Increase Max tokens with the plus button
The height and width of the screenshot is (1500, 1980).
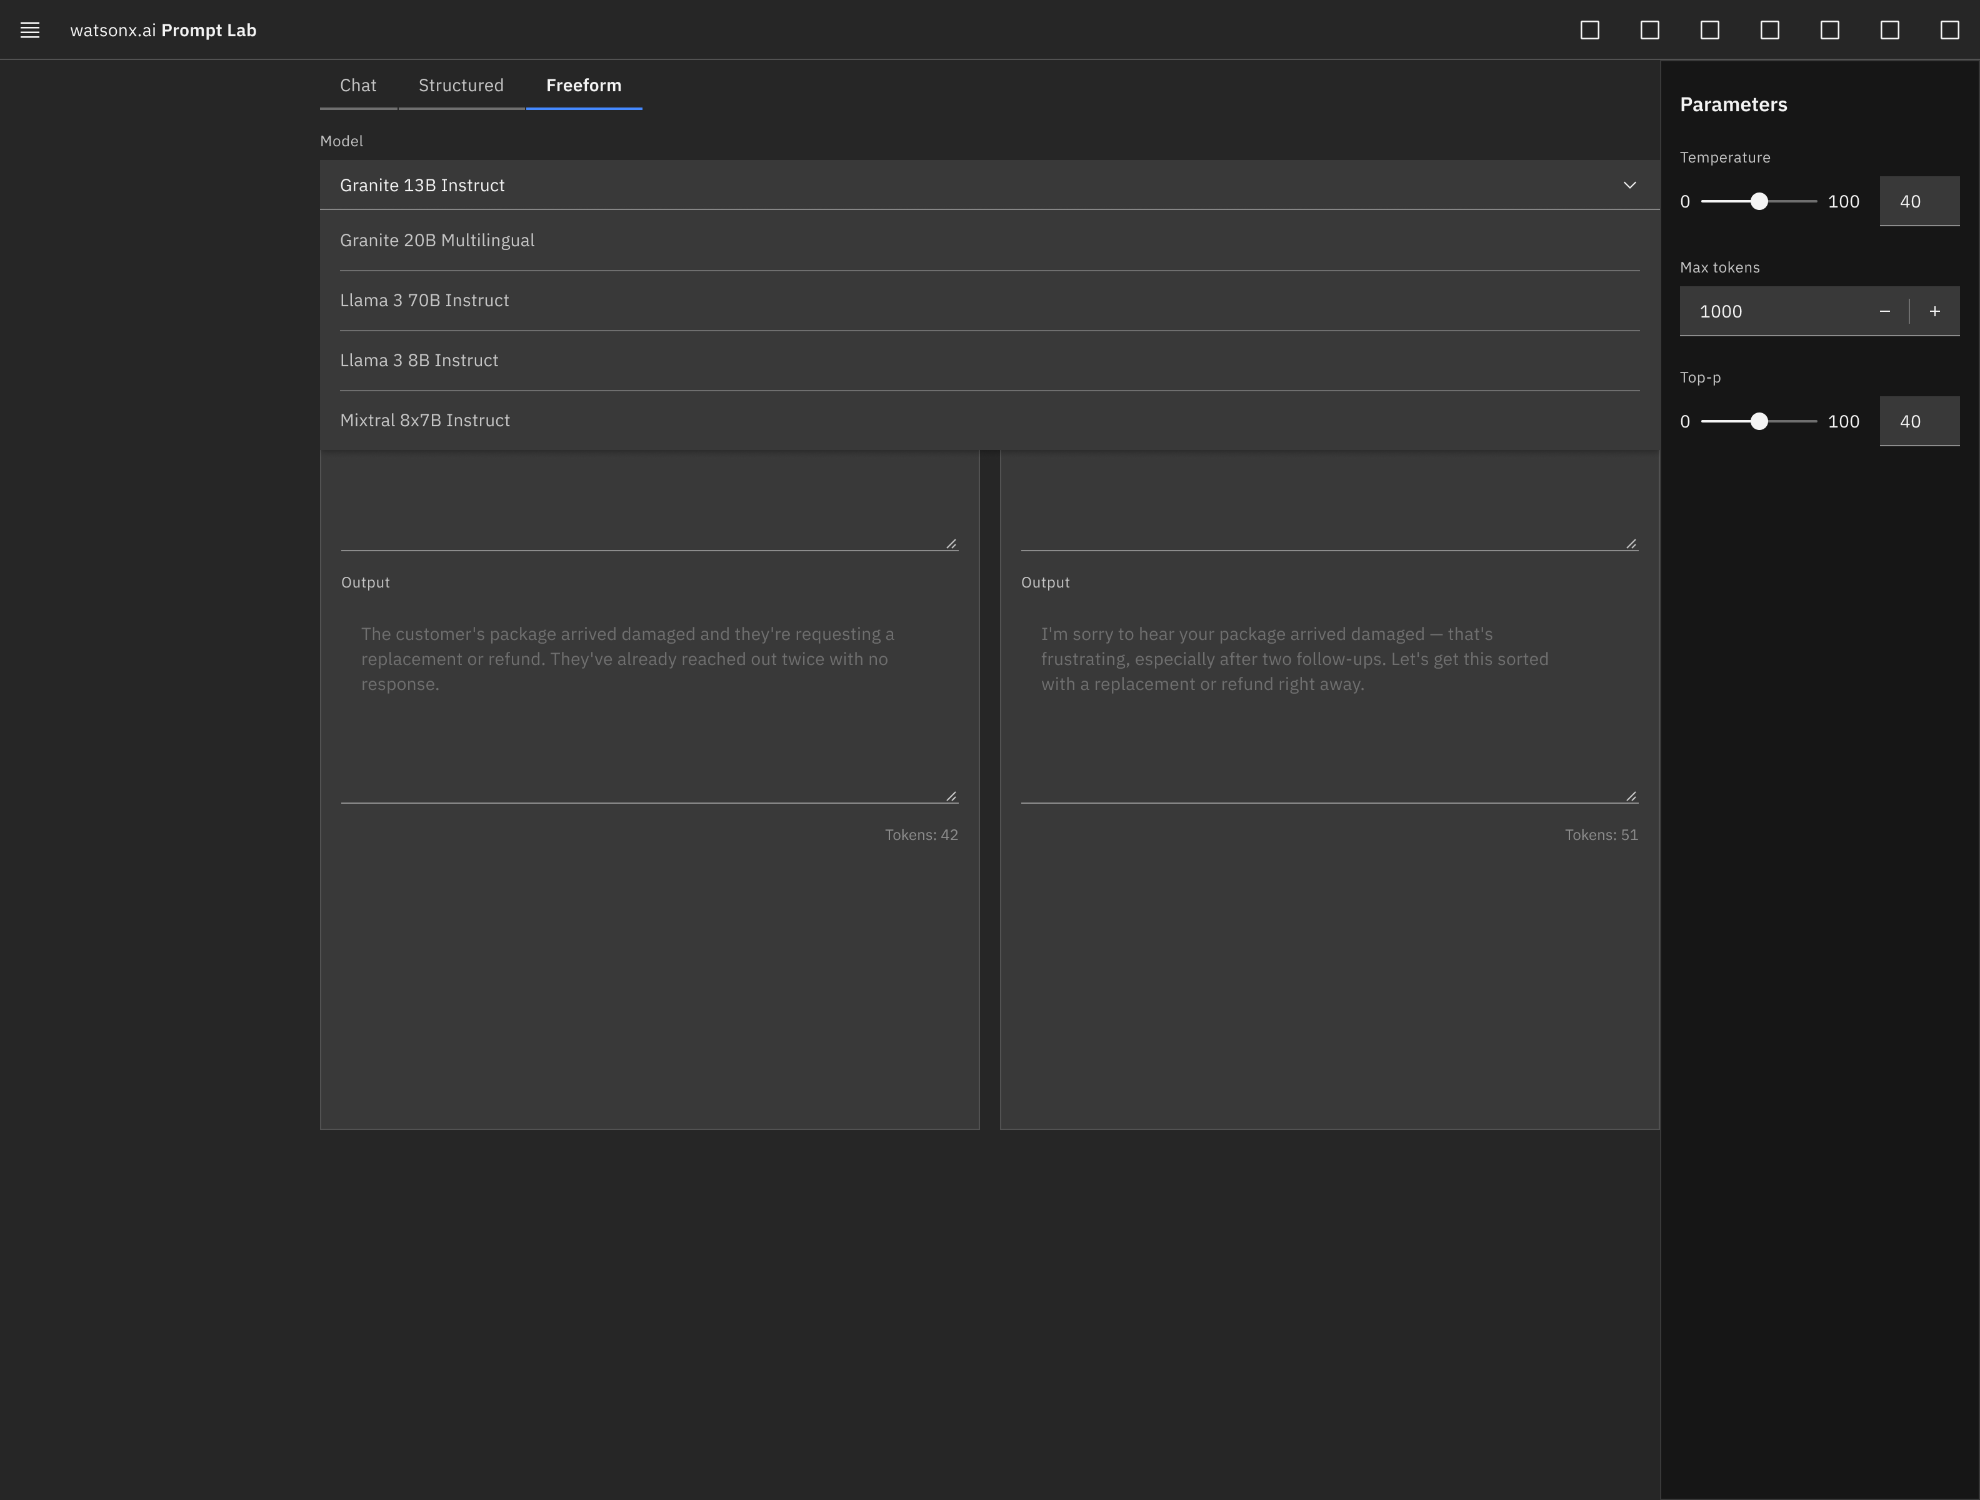coord(1934,311)
